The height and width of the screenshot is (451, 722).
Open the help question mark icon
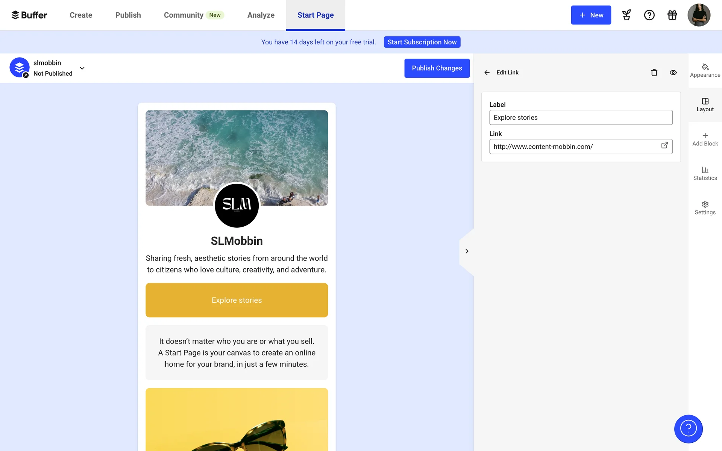tap(649, 15)
